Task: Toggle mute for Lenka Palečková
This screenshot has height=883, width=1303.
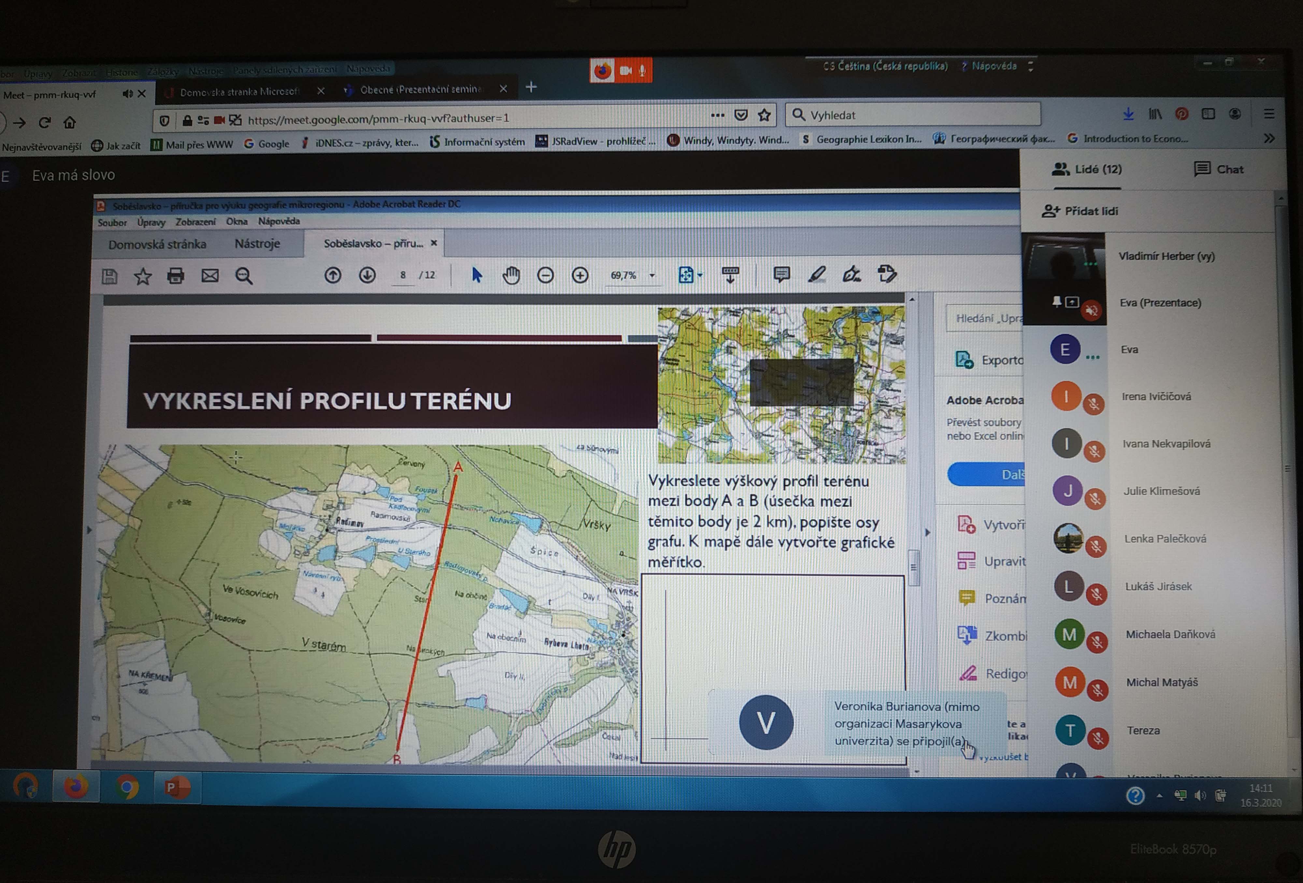Action: click(1095, 547)
